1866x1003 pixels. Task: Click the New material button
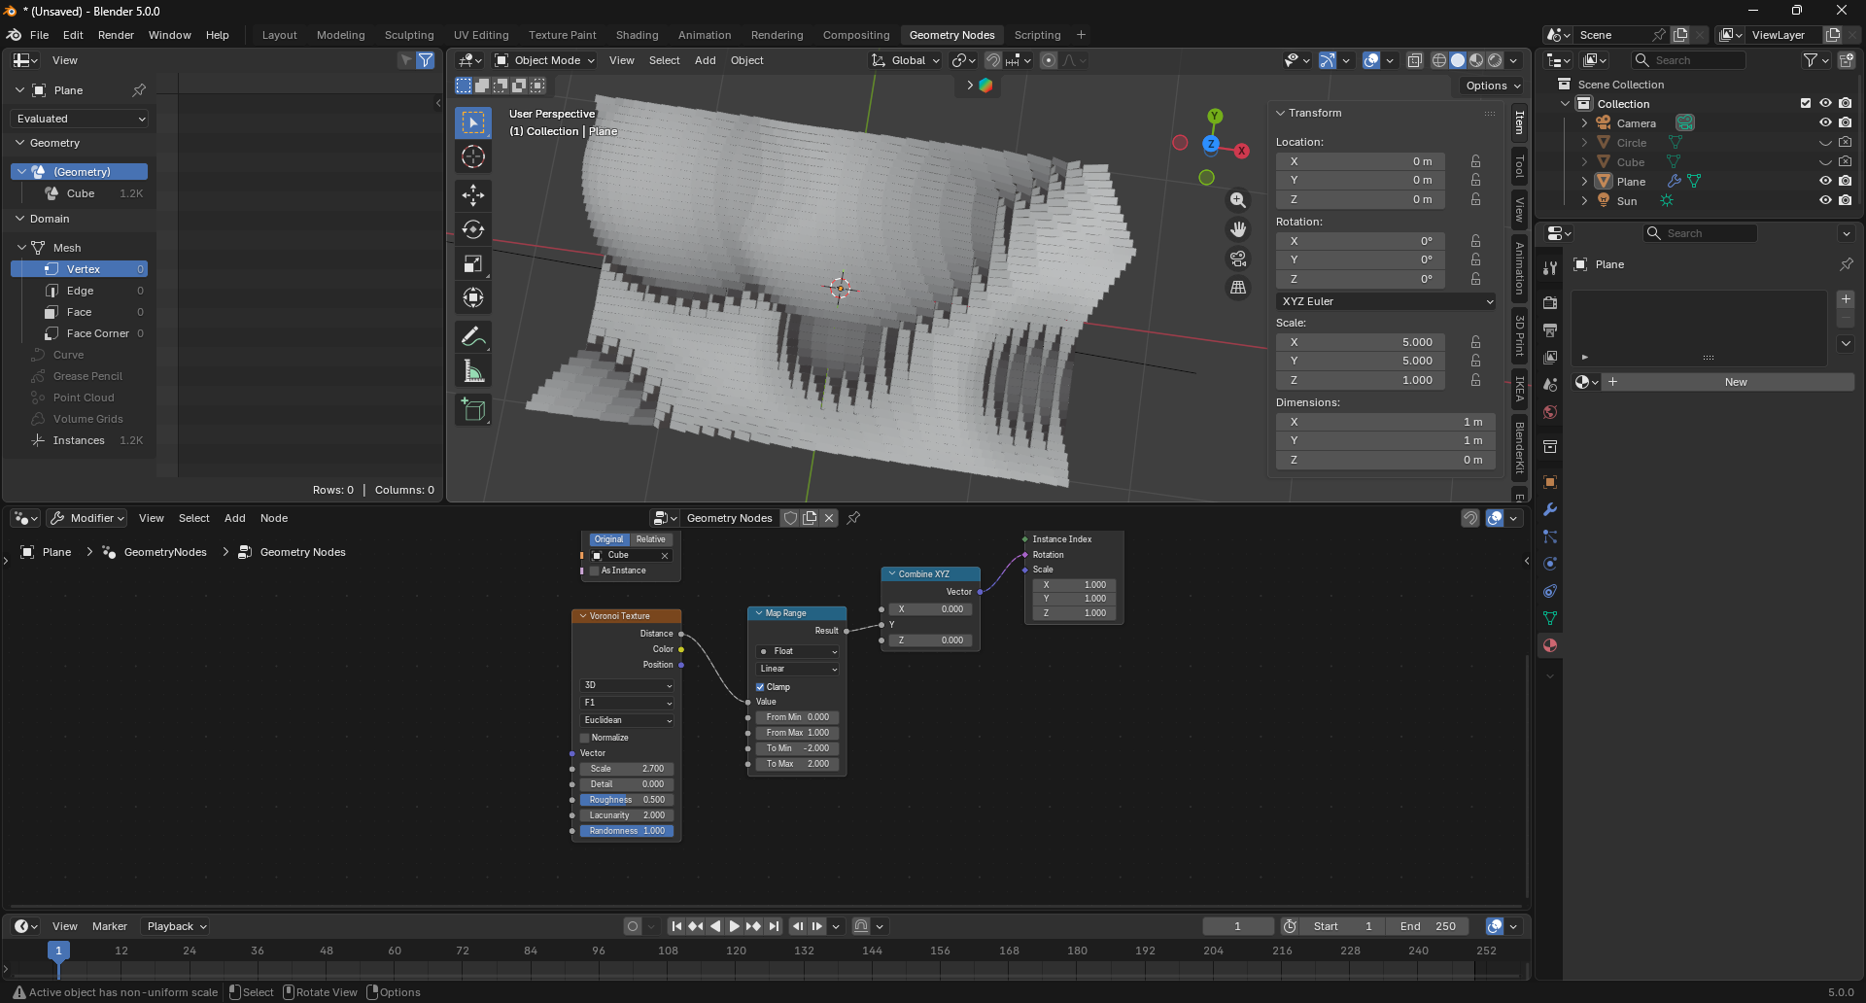click(1735, 382)
